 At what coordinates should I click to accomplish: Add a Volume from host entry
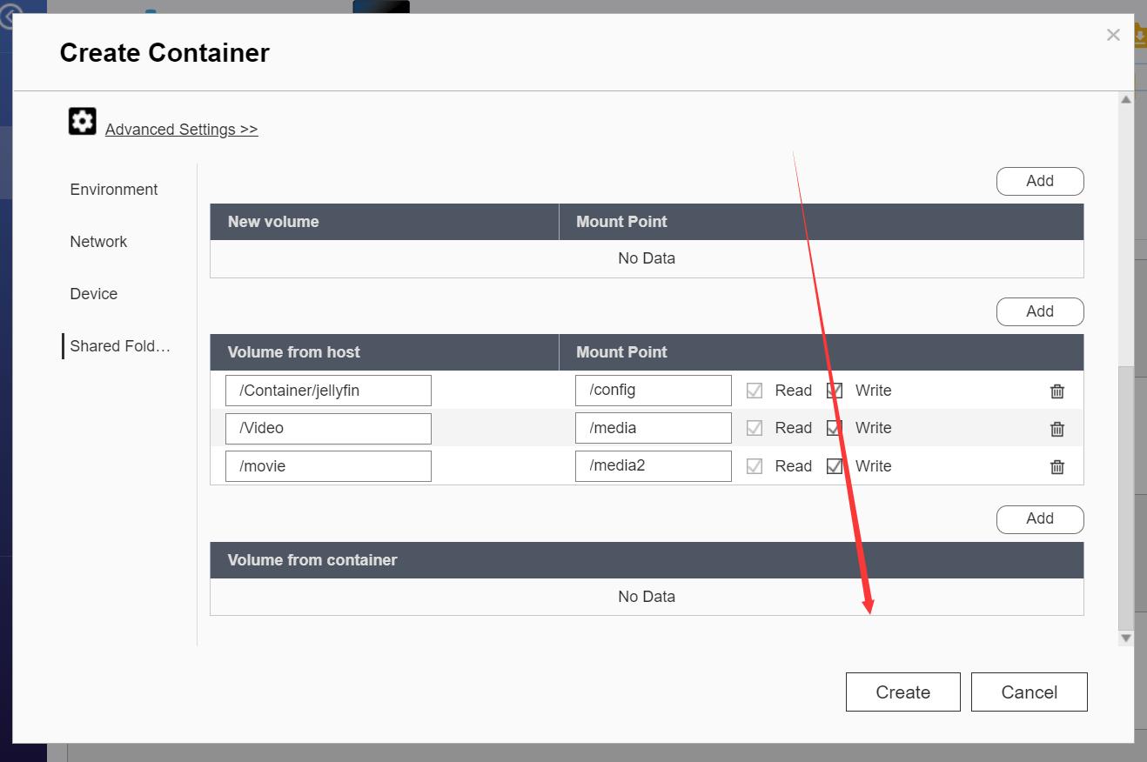(x=1039, y=311)
